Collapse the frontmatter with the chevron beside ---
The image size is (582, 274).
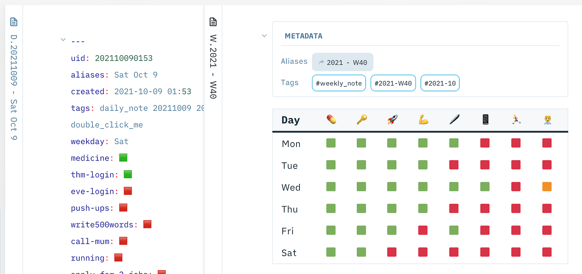pyautogui.click(x=63, y=40)
